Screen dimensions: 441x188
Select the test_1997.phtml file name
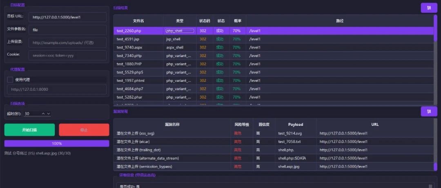coord(131,81)
